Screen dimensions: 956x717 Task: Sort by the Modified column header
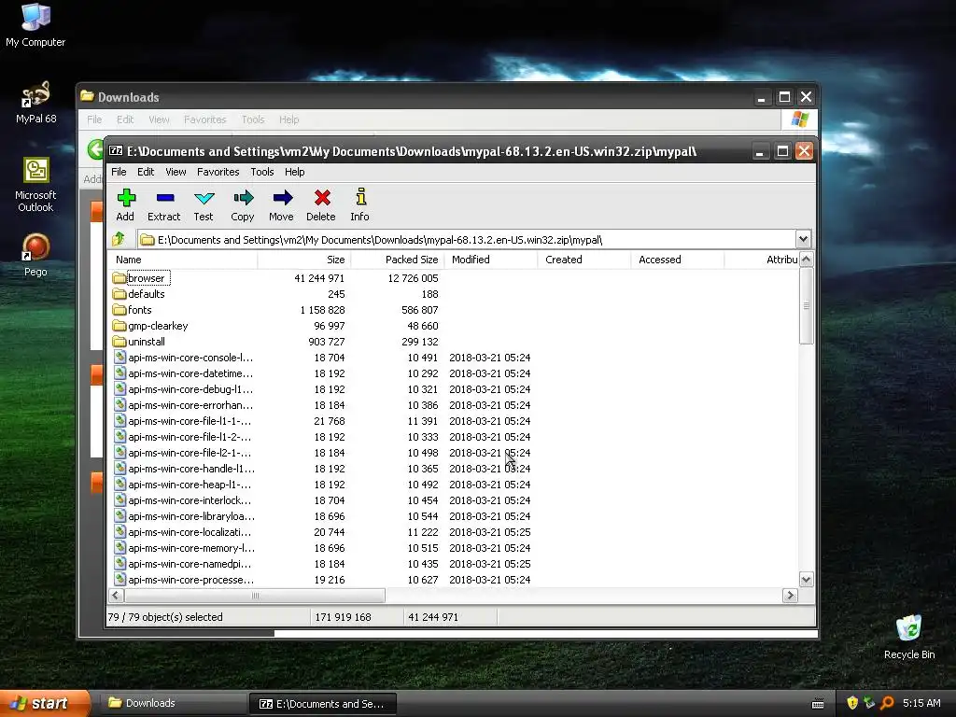click(x=491, y=260)
